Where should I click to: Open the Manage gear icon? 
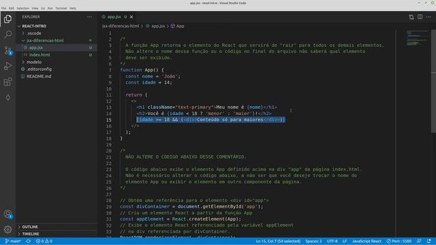(x=7, y=229)
